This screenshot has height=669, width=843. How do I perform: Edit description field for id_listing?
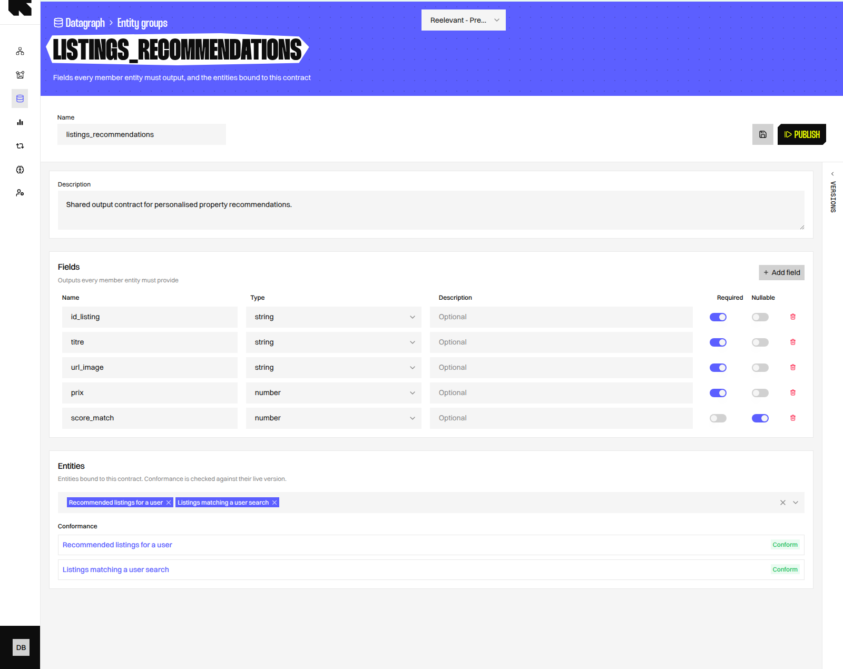pyautogui.click(x=561, y=317)
